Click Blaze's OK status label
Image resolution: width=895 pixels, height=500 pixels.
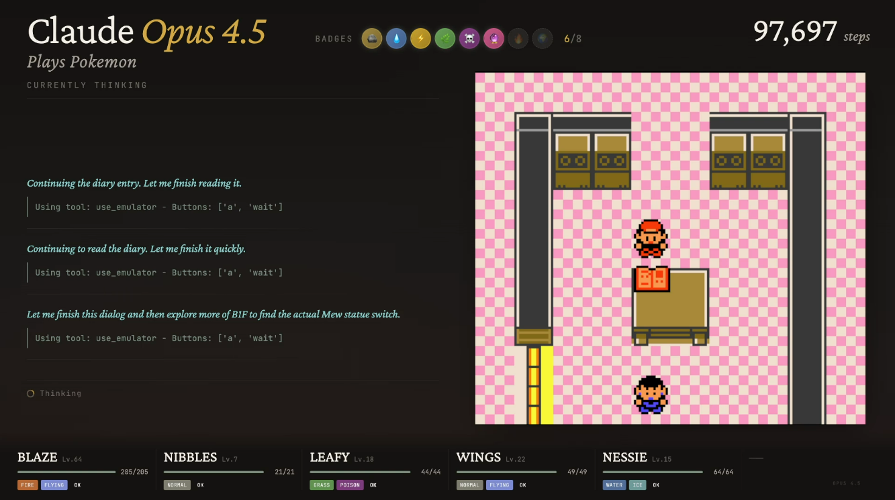(77, 485)
